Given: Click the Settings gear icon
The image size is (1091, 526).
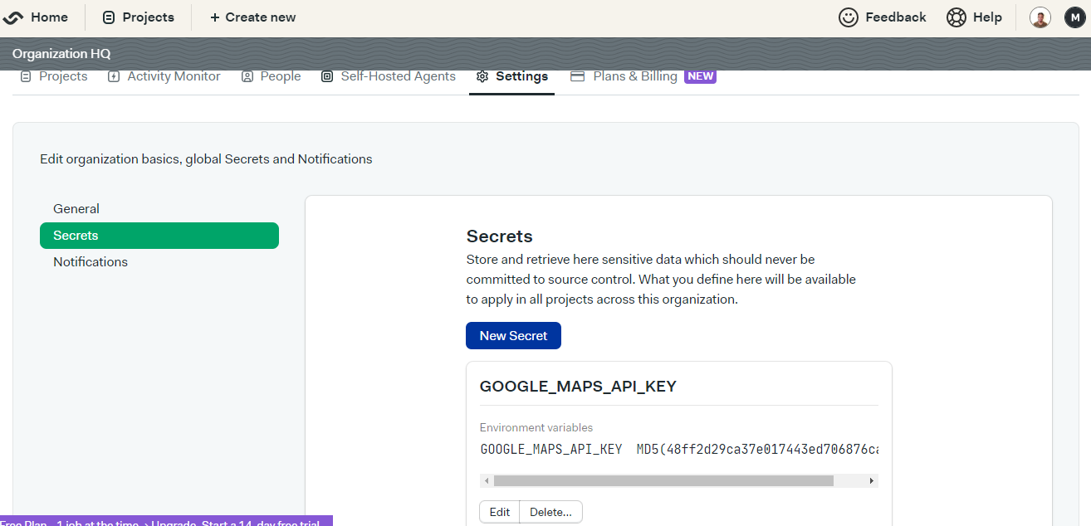Looking at the screenshot, I should pyautogui.click(x=482, y=75).
